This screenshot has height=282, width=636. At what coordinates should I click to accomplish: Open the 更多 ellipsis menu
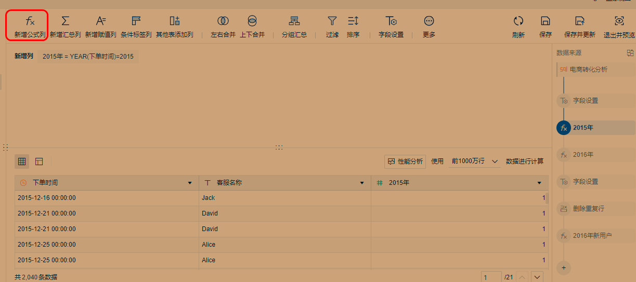click(x=429, y=21)
